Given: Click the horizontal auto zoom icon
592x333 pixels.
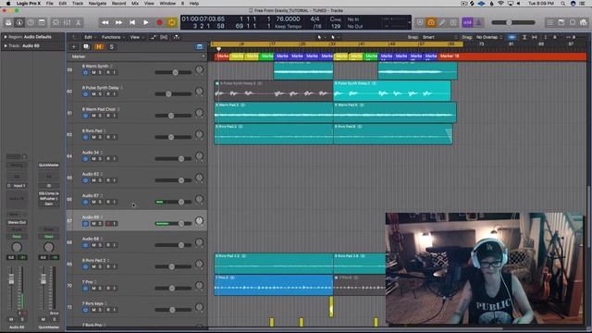Looking at the screenshot, I should pos(534,37).
